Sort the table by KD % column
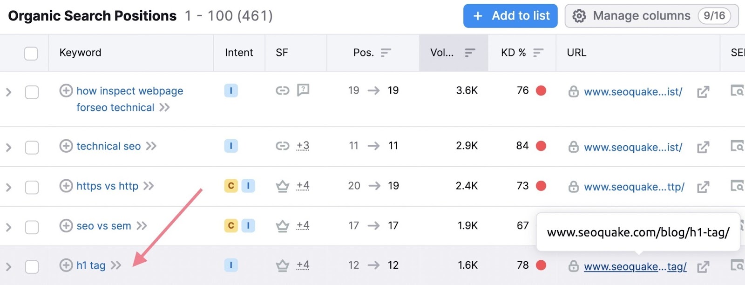The image size is (745, 285). coord(539,53)
